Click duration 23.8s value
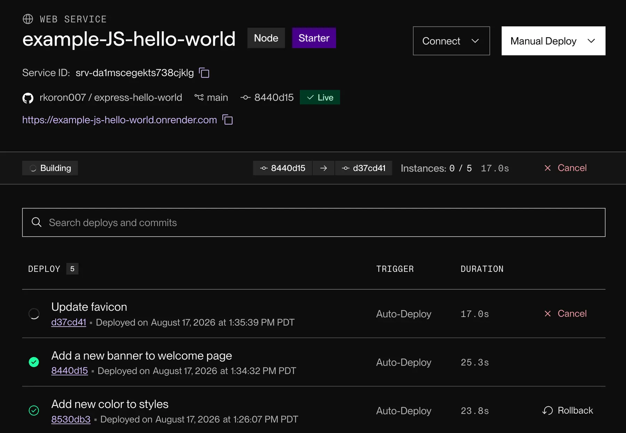The image size is (626, 433). click(475, 411)
